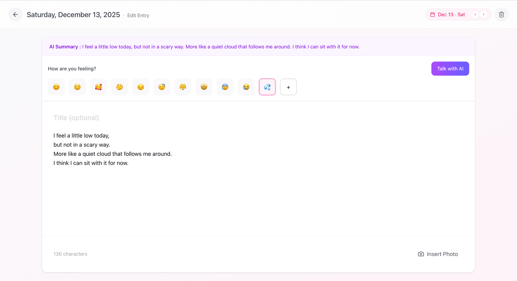Toggle the loudly crying face mood
Image resolution: width=517 pixels, height=281 pixels.
[x=246, y=87]
